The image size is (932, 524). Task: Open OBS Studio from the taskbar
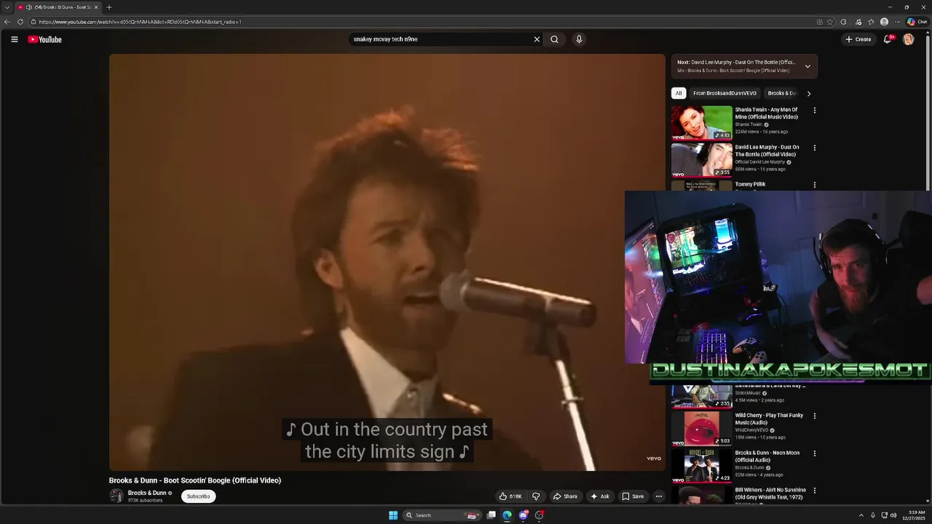pyautogui.click(x=539, y=515)
